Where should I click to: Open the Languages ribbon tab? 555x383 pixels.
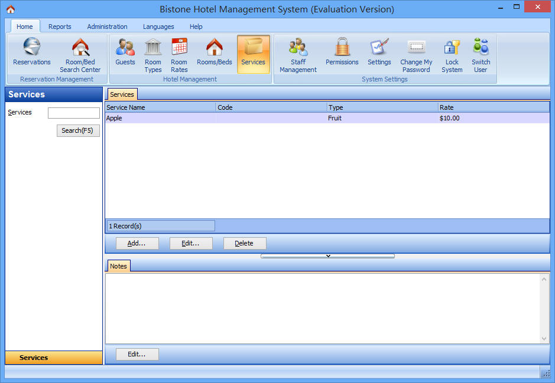(158, 27)
